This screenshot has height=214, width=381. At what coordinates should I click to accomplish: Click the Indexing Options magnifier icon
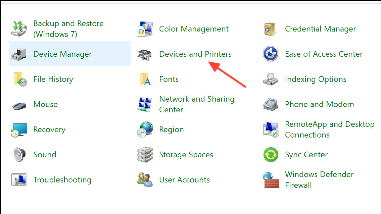coord(270,79)
